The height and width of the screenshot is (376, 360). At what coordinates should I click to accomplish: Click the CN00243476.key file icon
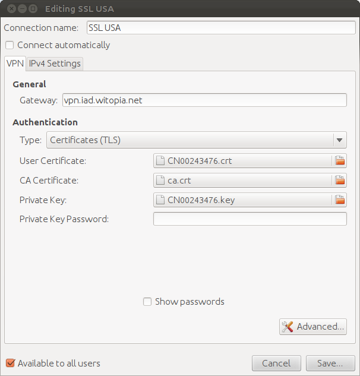[x=160, y=200]
